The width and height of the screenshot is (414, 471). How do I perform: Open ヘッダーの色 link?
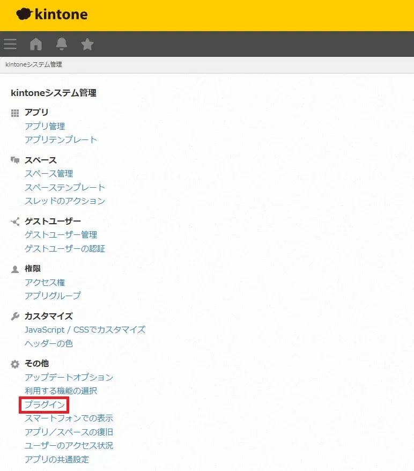pos(49,343)
